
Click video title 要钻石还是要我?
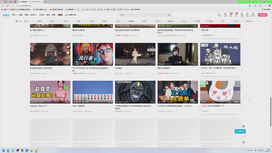(x=164, y=68)
